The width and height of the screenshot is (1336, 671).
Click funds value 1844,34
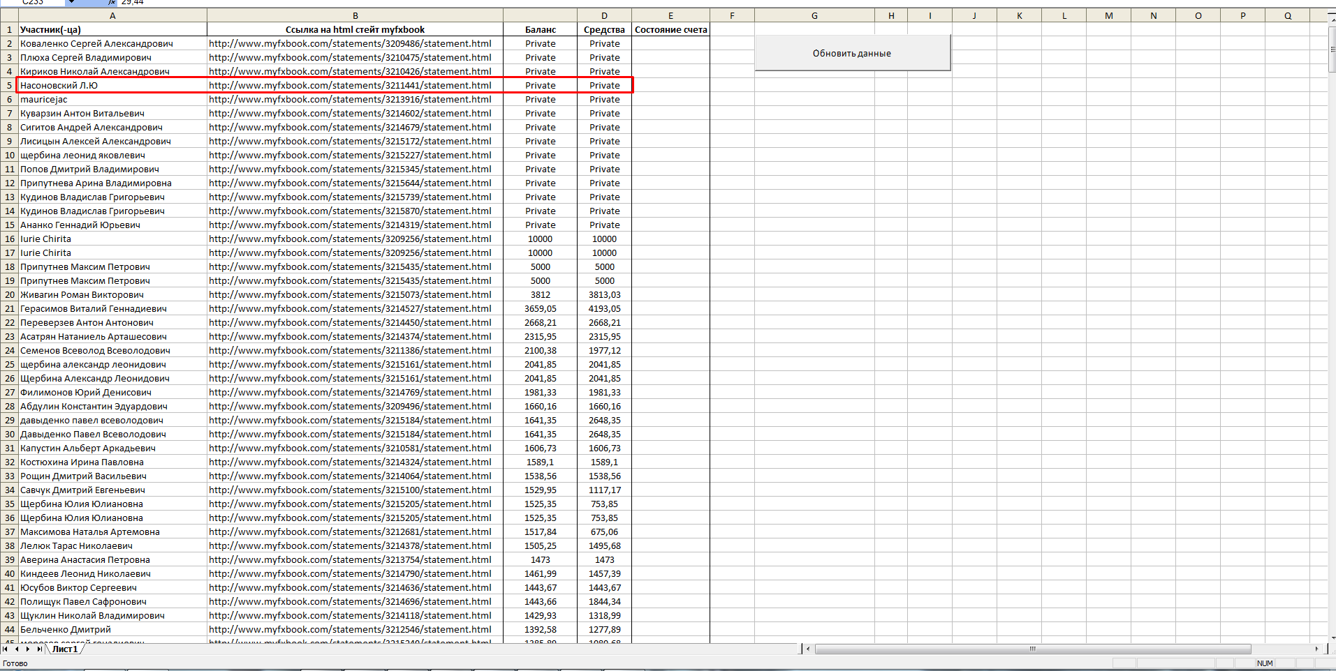coord(604,601)
